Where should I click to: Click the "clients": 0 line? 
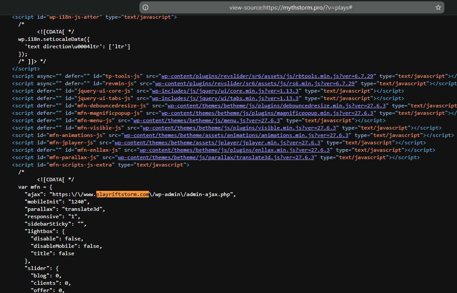point(51,283)
